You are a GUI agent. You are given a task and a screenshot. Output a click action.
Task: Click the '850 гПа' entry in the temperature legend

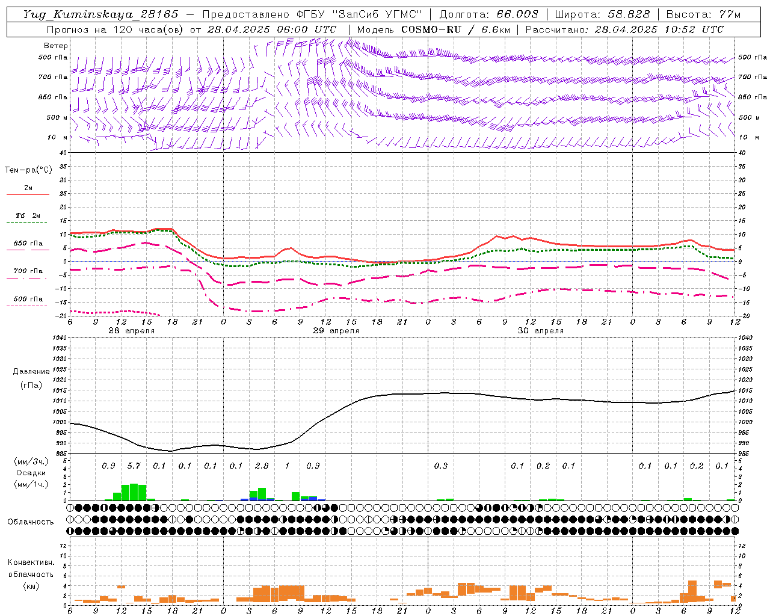28,244
